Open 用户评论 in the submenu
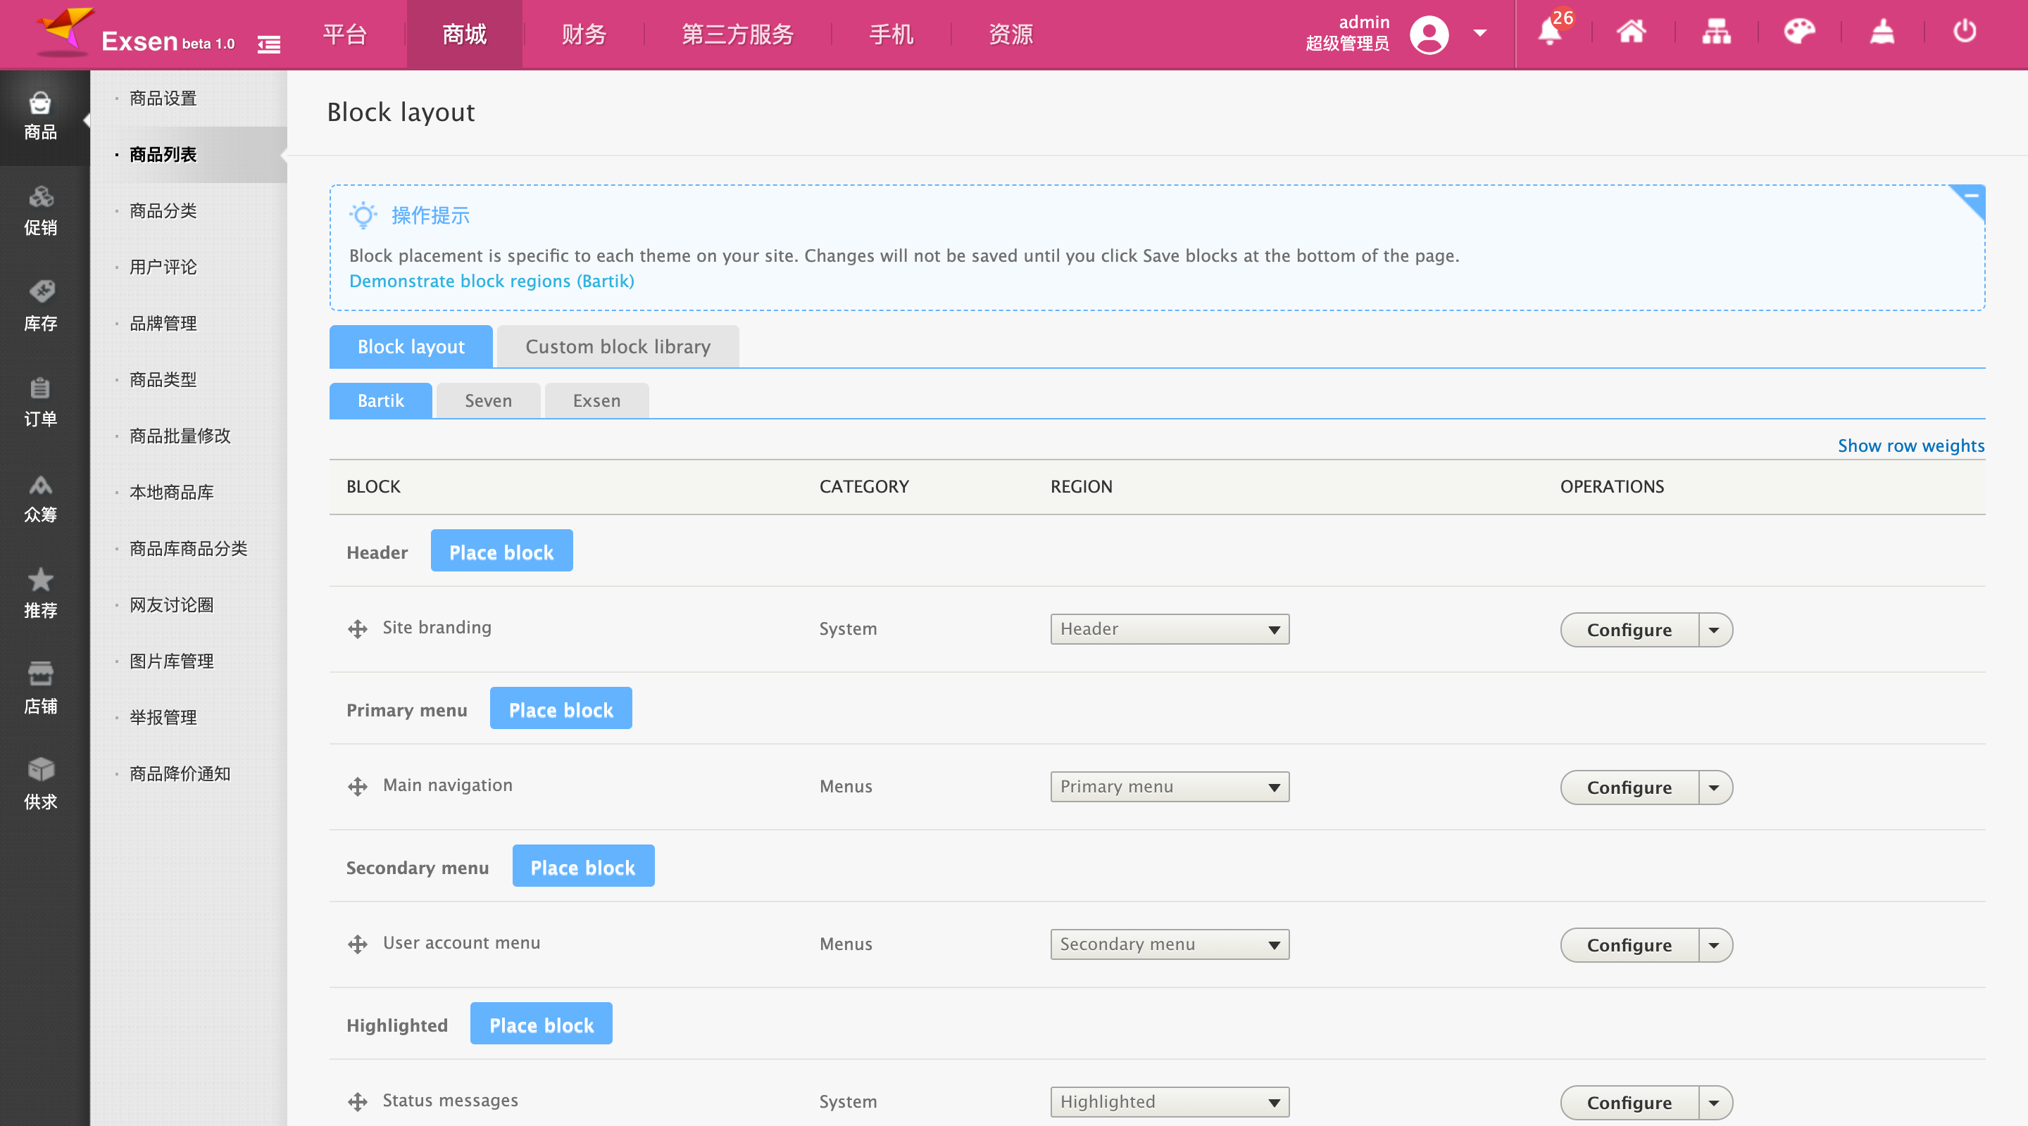This screenshot has width=2028, height=1126. [163, 267]
